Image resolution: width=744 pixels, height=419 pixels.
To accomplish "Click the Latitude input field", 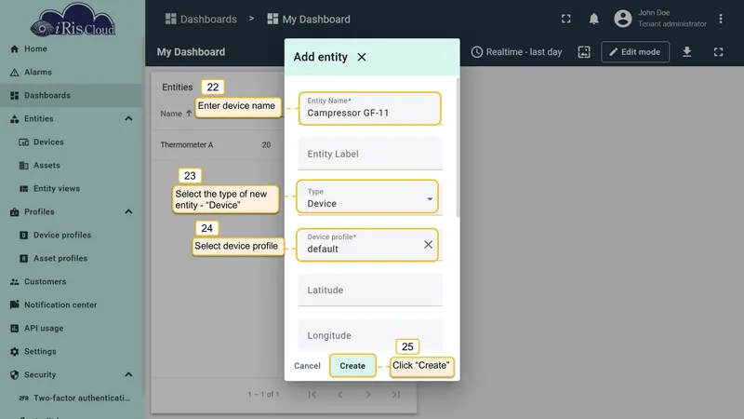I will (370, 290).
